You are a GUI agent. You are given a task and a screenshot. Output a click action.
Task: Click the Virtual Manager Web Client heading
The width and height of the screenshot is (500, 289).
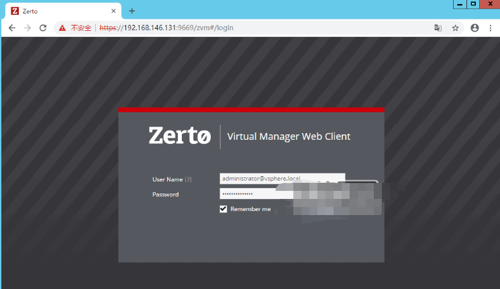pos(289,136)
